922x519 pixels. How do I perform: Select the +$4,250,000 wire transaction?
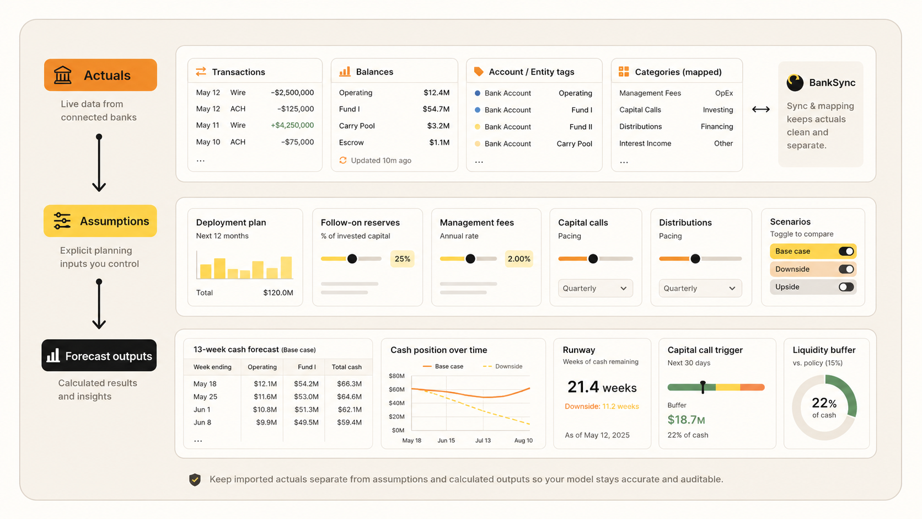(255, 125)
